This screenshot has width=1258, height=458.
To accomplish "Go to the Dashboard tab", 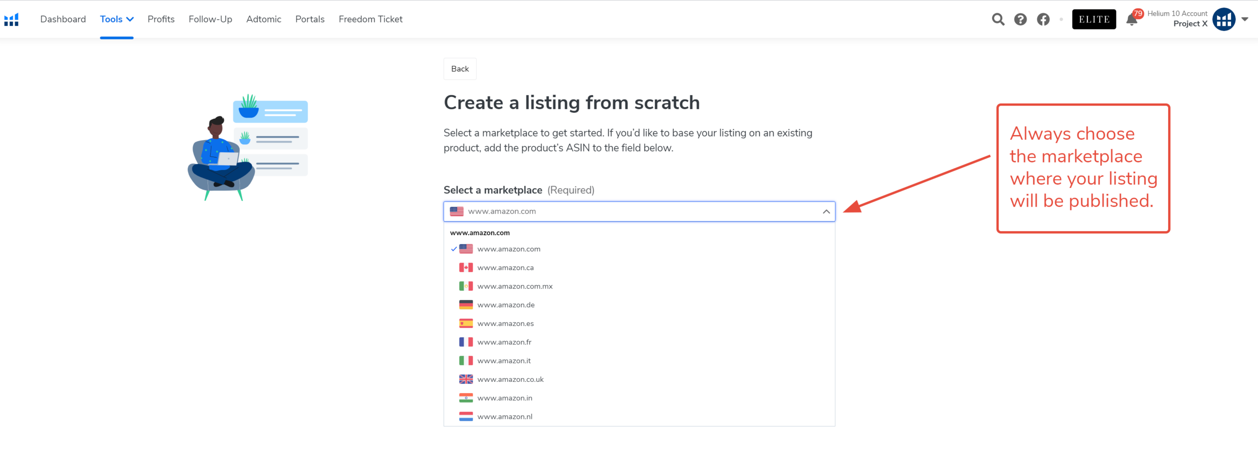I will pos(63,19).
